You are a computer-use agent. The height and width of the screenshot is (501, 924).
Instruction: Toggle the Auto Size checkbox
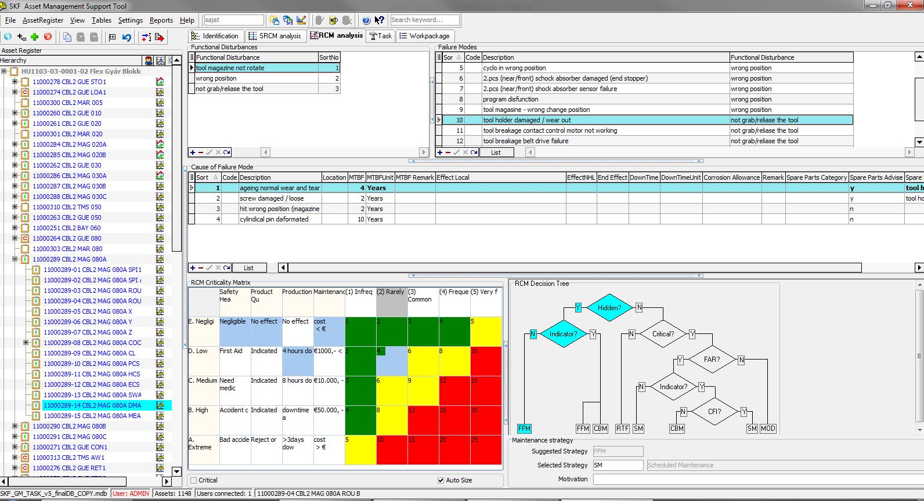point(441,480)
